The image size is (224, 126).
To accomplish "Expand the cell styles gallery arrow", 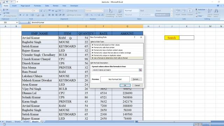I will [172, 16].
